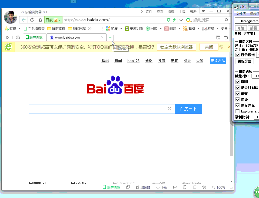259x198 pixels.
Task: Open the hao123 link on Baidu homepage
Action: coord(133,61)
